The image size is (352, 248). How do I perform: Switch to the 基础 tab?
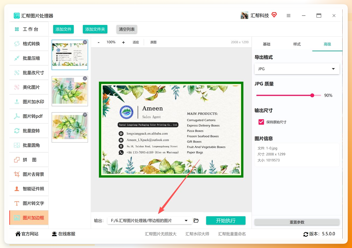point(266,44)
